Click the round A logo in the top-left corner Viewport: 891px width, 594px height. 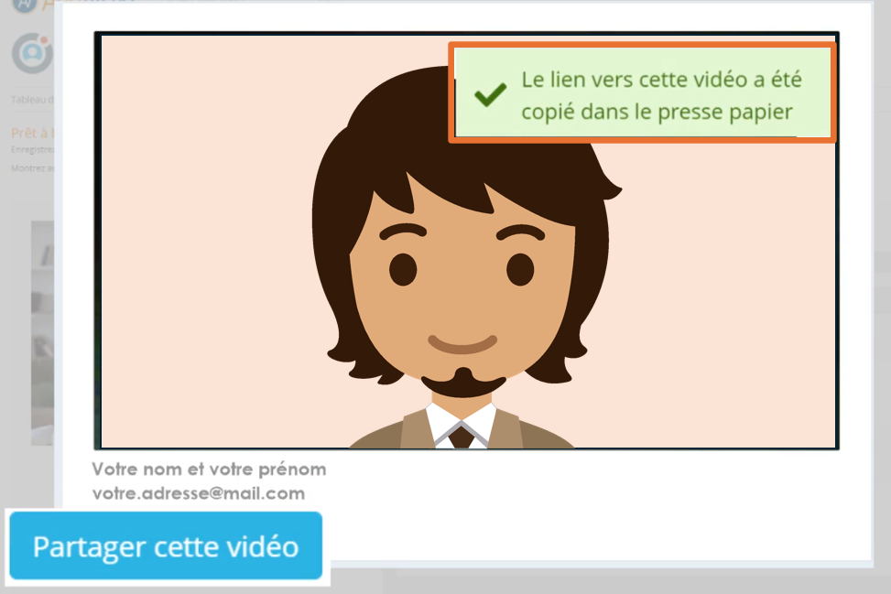[x=24, y=5]
